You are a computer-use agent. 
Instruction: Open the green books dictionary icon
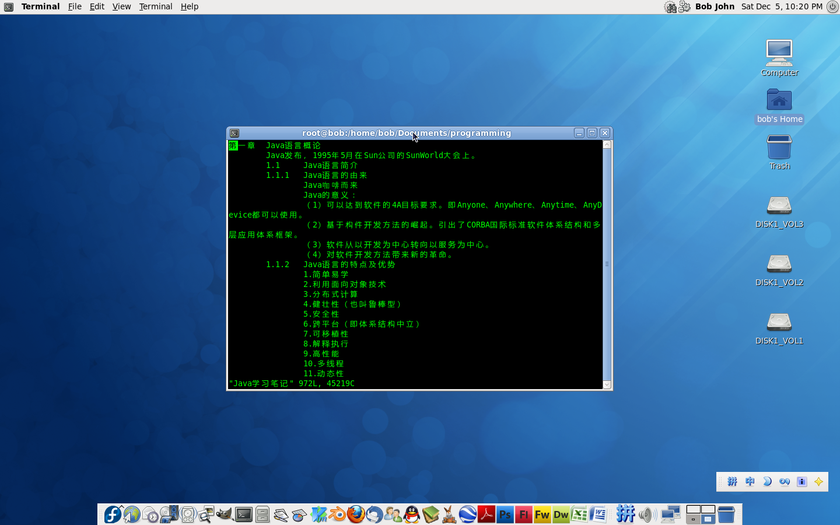pyautogui.click(x=430, y=514)
